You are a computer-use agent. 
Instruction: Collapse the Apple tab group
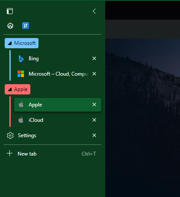tap(18, 89)
